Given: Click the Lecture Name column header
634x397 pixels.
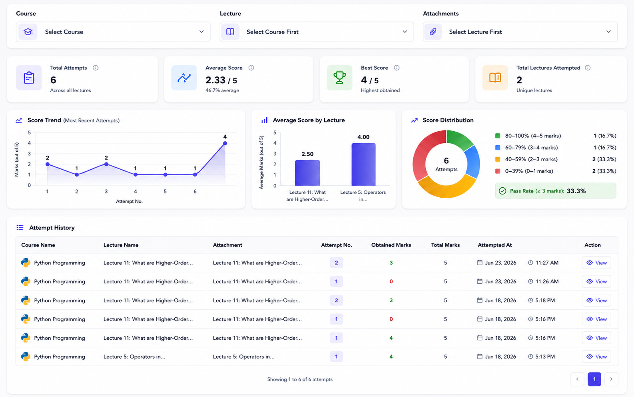Looking at the screenshot, I should tap(121, 245).
